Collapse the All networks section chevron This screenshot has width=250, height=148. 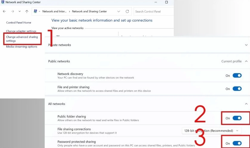[x=246, y=104]
